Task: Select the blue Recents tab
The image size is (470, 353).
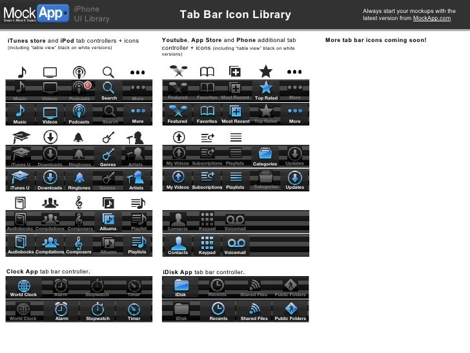Action: (218, 311)
